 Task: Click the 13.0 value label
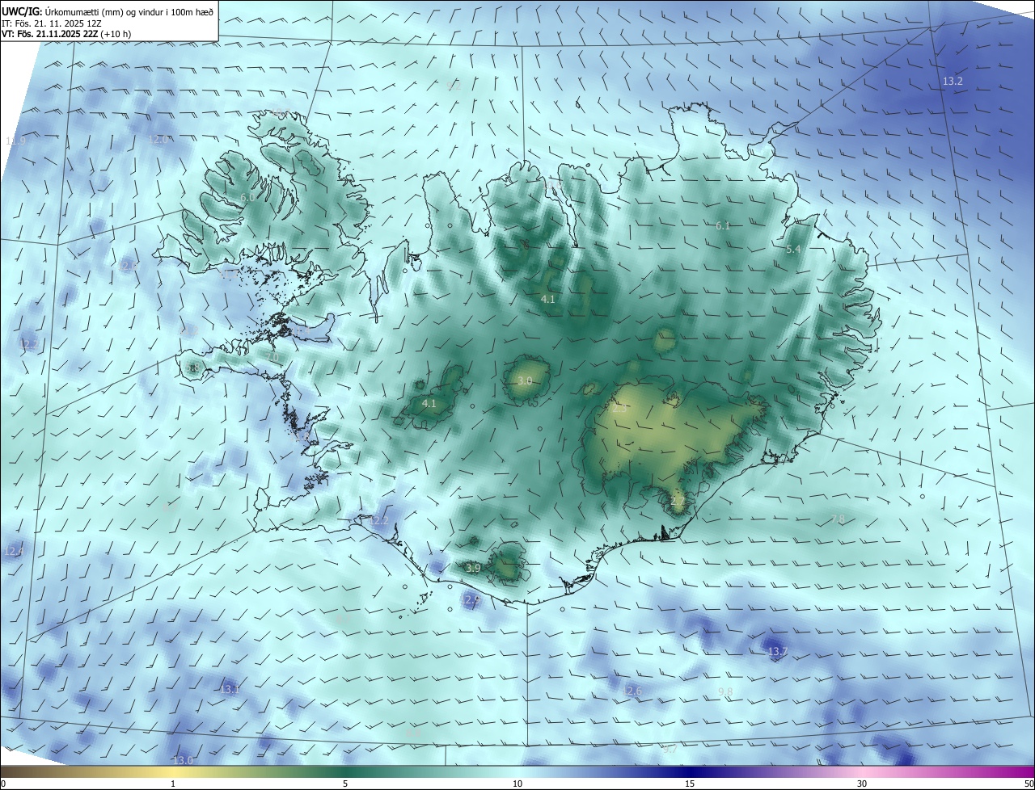click(x=184, y=760)
